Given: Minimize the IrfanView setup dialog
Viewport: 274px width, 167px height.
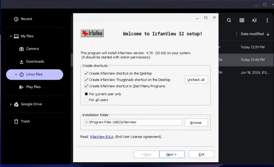Looking at the screenshot, I should pyautogui.click(x=197, y=18).
